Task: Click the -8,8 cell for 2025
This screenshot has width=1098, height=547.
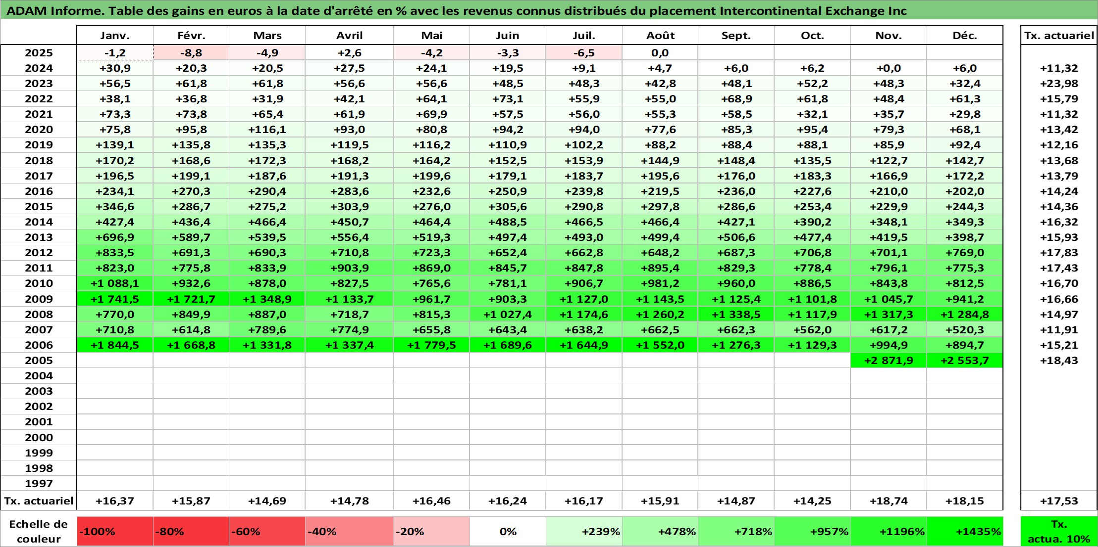Action: pos(191,53)
